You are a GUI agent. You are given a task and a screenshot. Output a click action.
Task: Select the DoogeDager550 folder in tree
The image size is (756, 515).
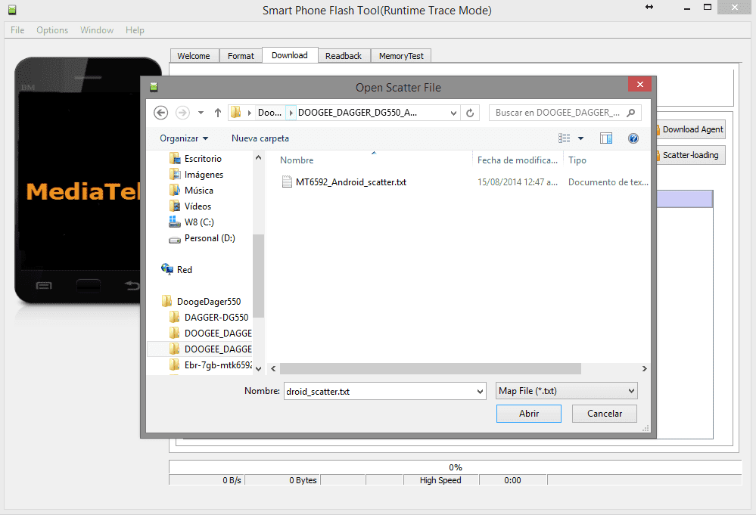tap(208, 302)
